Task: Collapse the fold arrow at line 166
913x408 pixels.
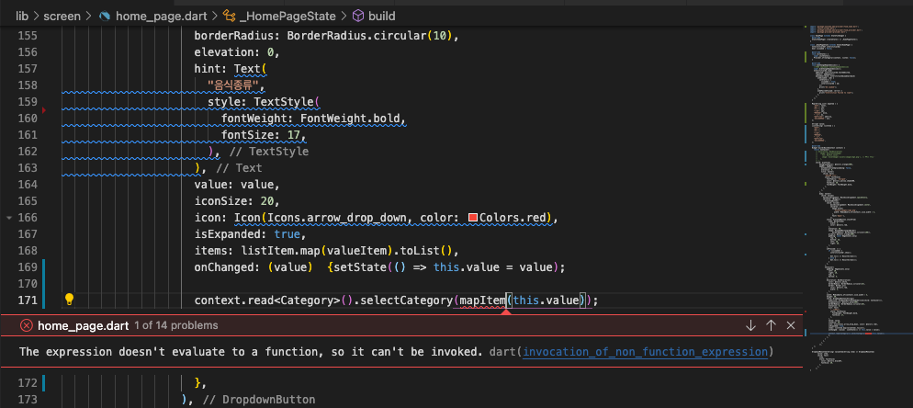Action: 9,218
